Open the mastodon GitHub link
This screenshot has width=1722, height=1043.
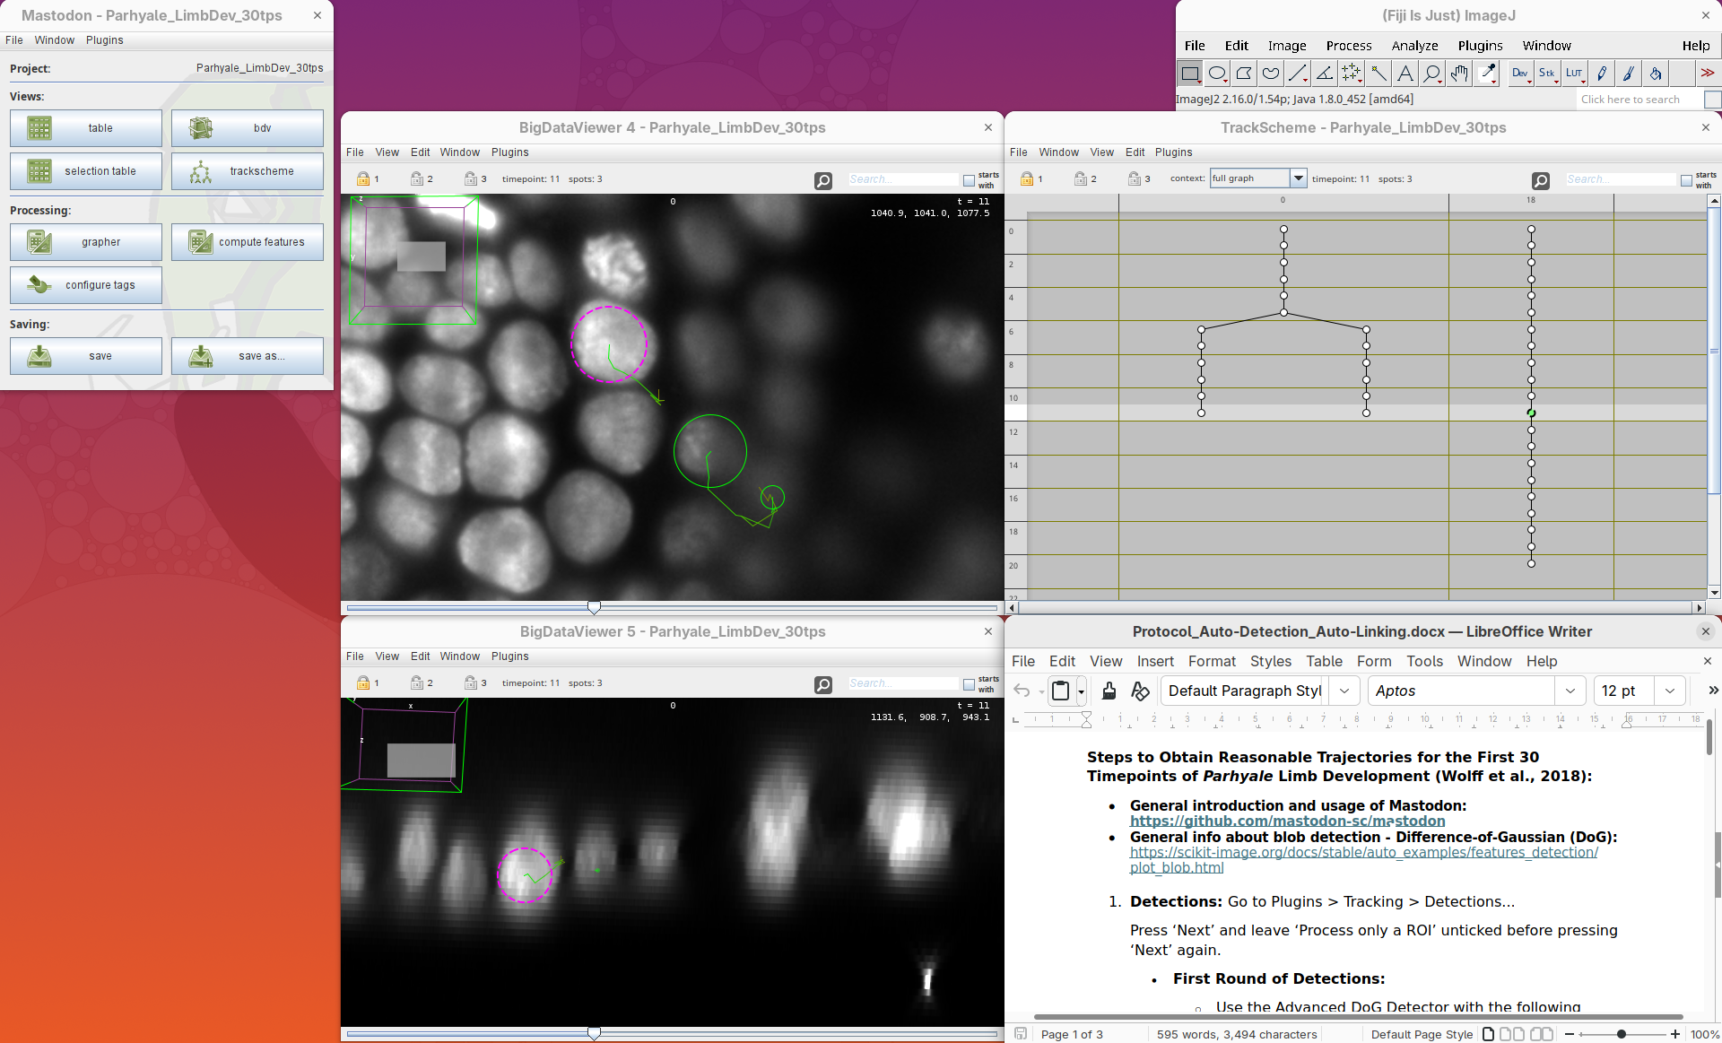tap(1287, 821)
